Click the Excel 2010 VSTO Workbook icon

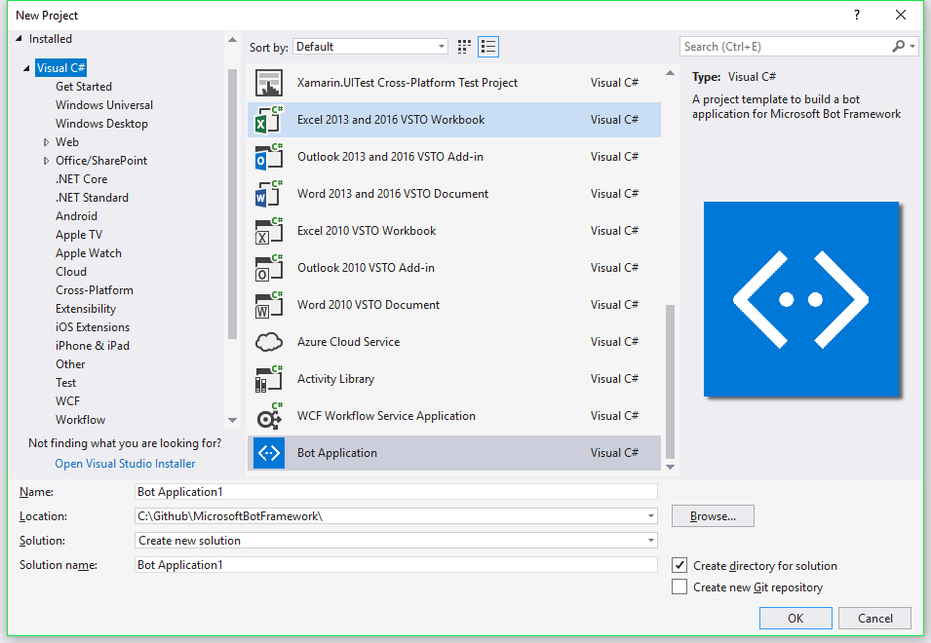269,231
